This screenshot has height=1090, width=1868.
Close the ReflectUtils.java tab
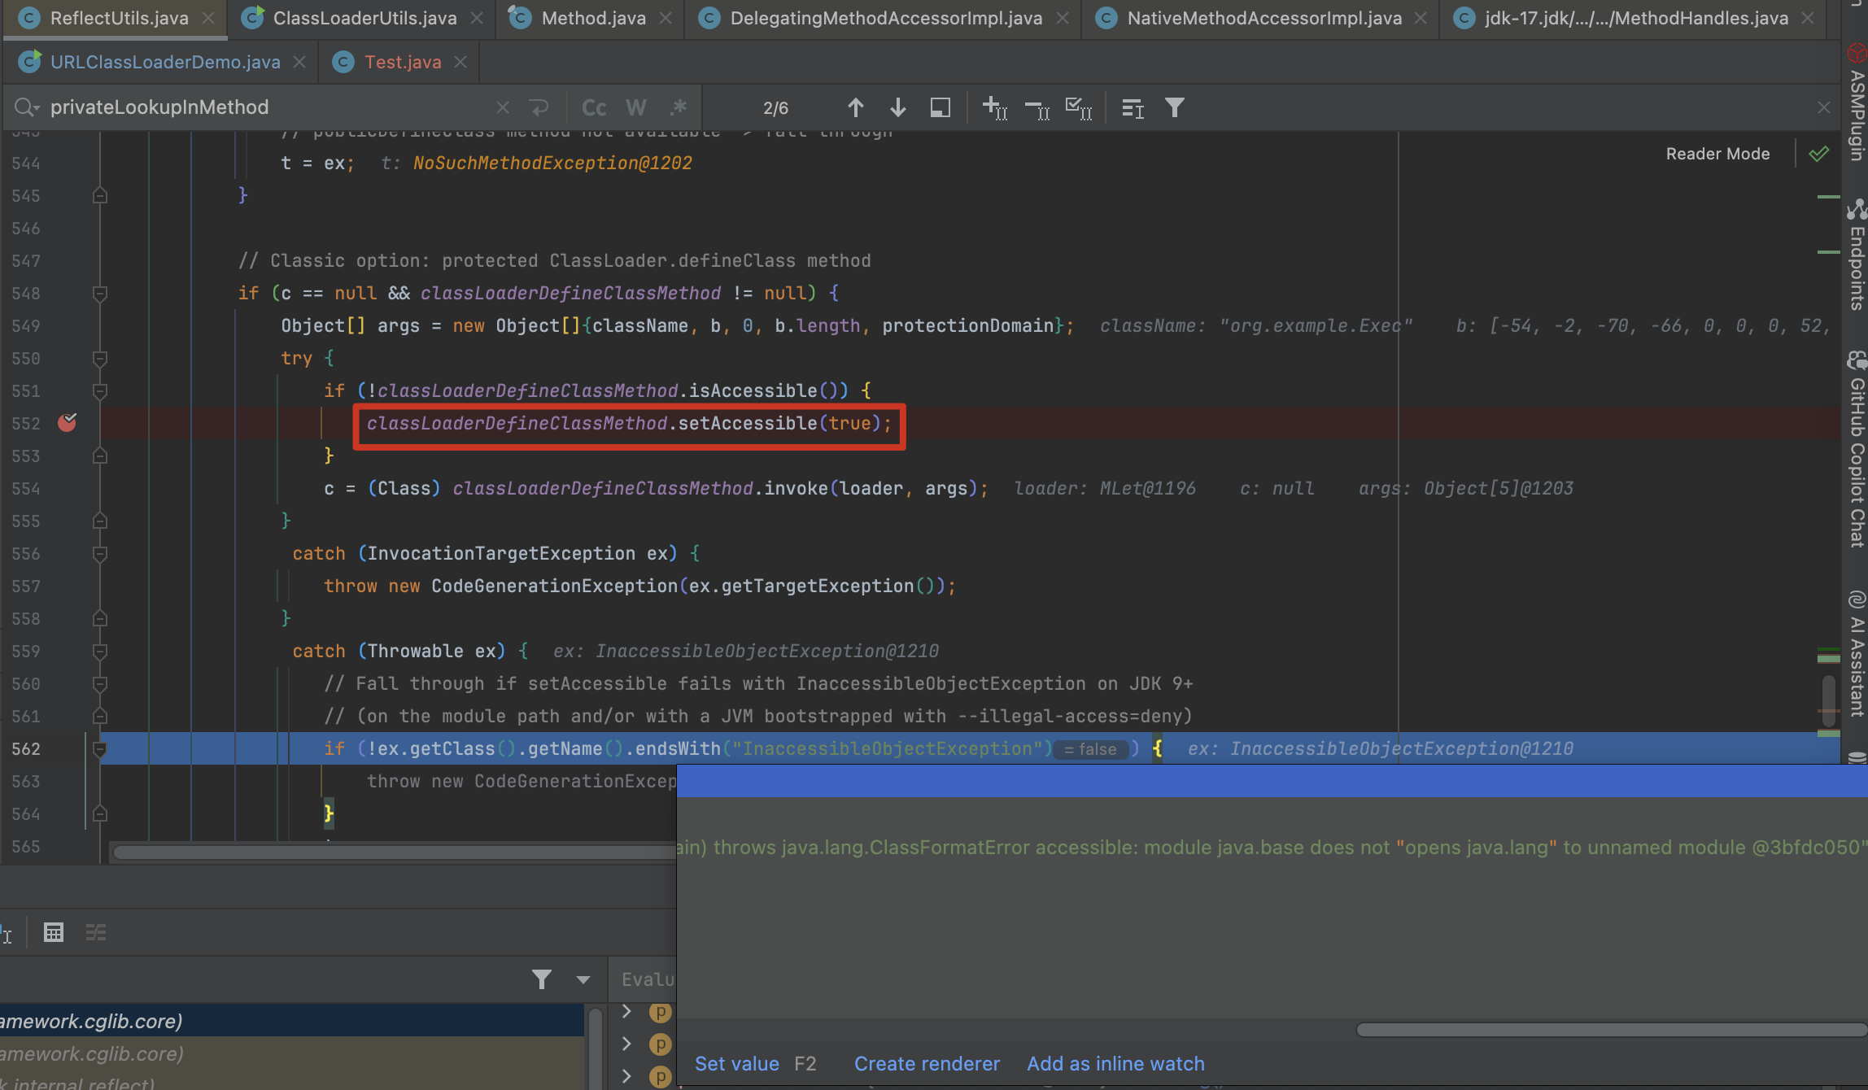[x=208, y=18]
